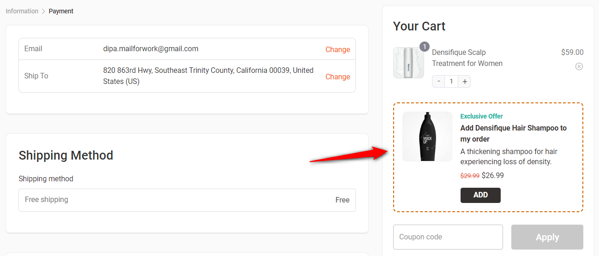Remove Densifique Scalp Treatment from cart

(579, 66)
